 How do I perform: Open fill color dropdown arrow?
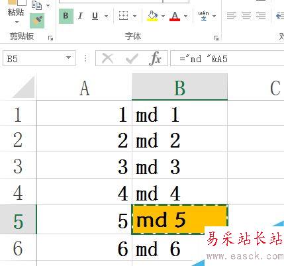(163, 16)
